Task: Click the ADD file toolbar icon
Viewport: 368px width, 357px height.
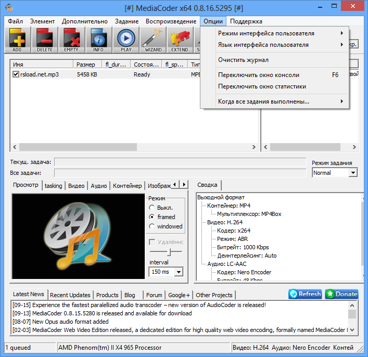Action: pyautogui.click(x=17, y=40)
